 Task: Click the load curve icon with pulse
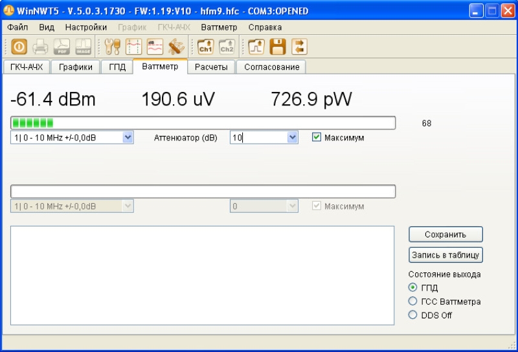(x=256, y=47)
